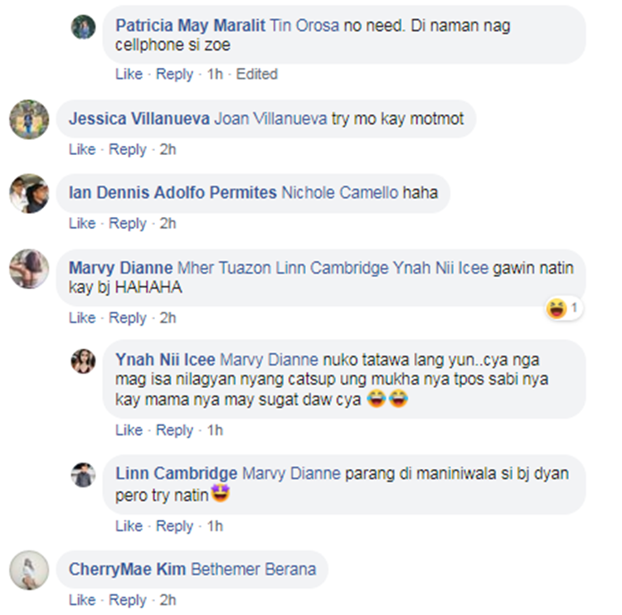The image size is (622, 615).
Task: Click Marvy Dianne's profile avatar
Action: pyautogui.click(x=29, y=269)
